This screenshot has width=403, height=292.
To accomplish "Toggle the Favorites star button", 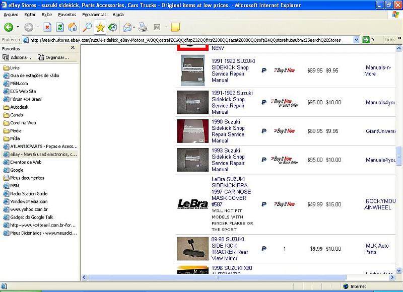I will [x=100, y=27].
